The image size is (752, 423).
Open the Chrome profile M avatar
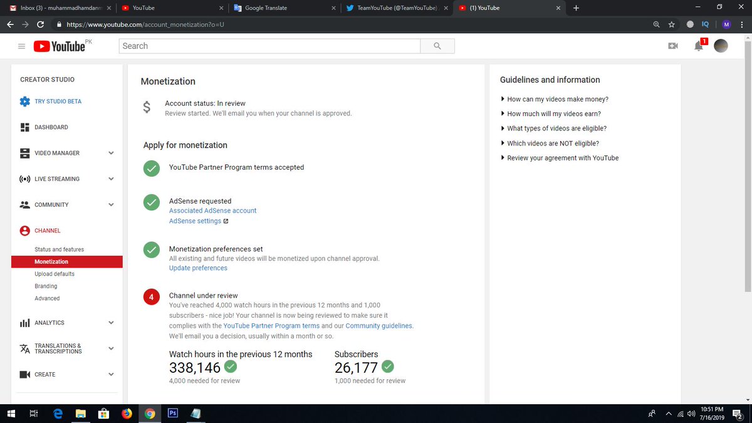tap(726, 24)
